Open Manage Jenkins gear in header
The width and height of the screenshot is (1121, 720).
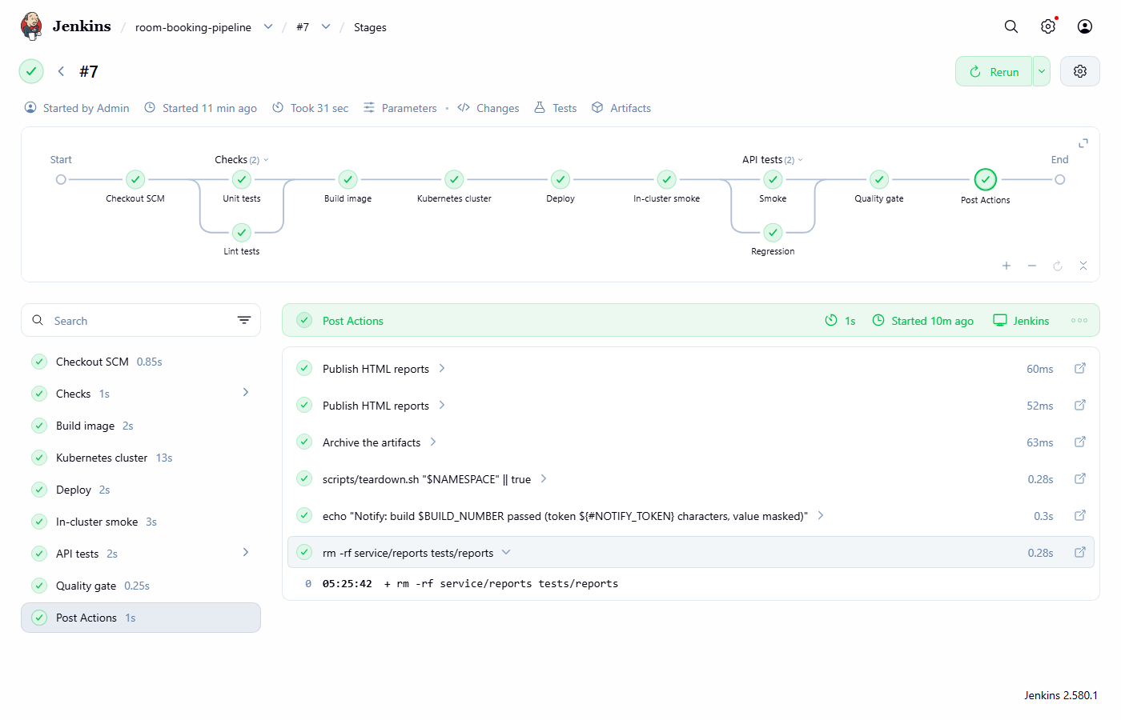1048,26
